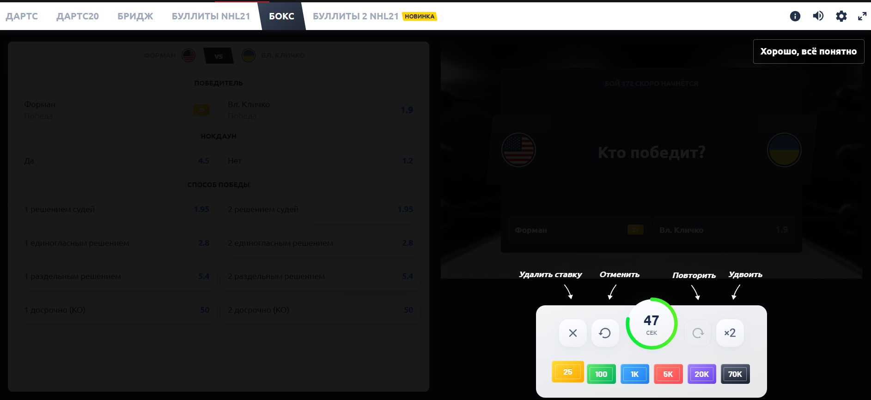Go to Буллиты NHL21 tab

point(211,16)
